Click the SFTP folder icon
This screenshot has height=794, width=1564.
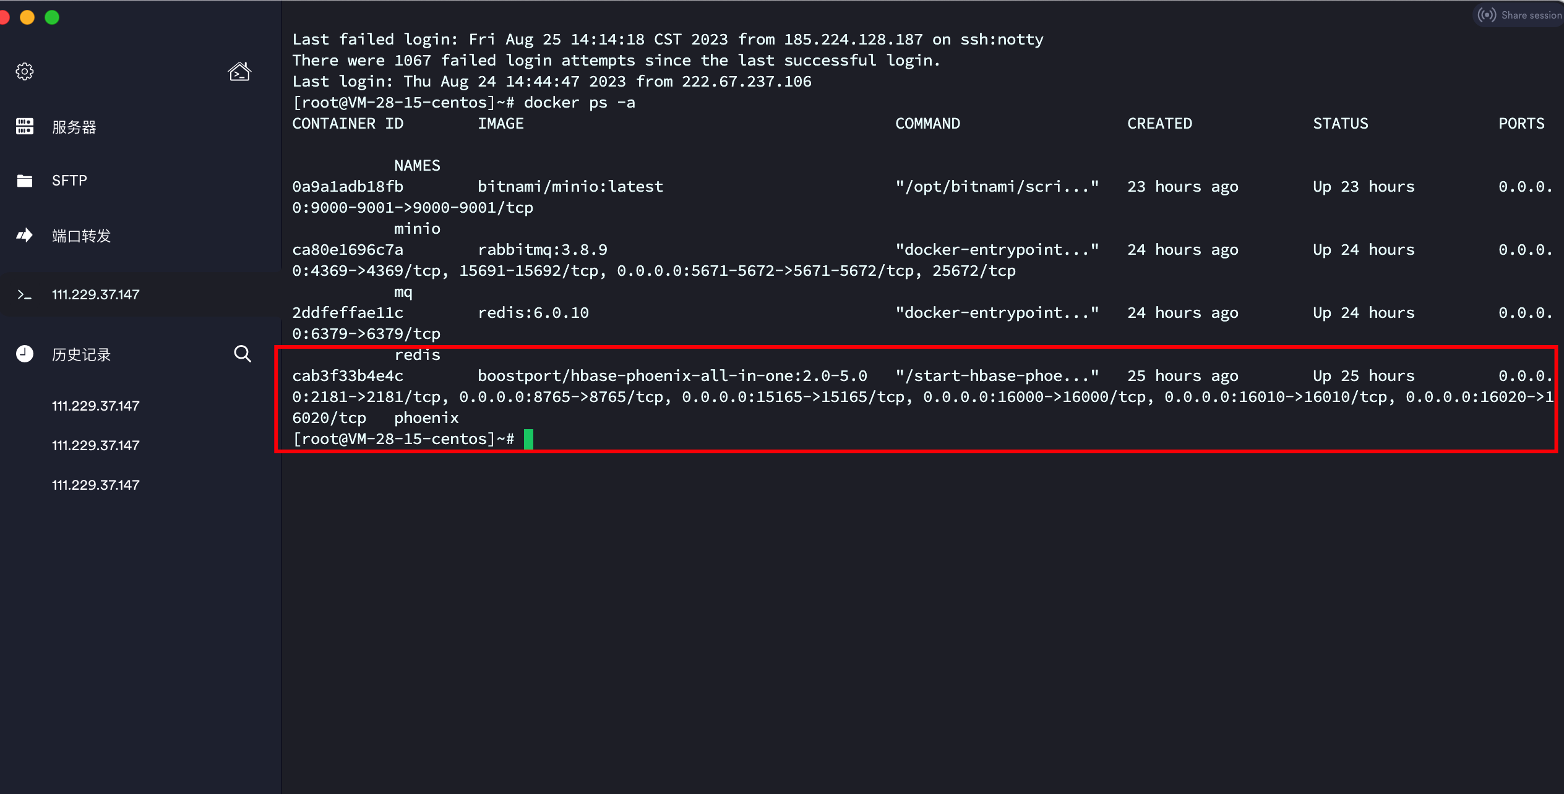tap(25, 181)
